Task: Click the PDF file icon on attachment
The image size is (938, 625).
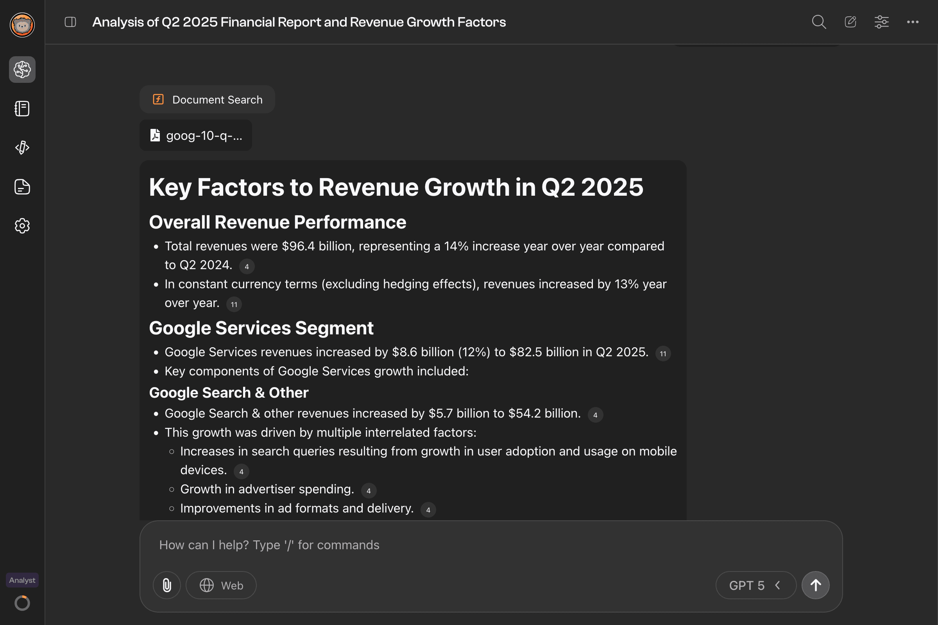Action: (155, 135)
